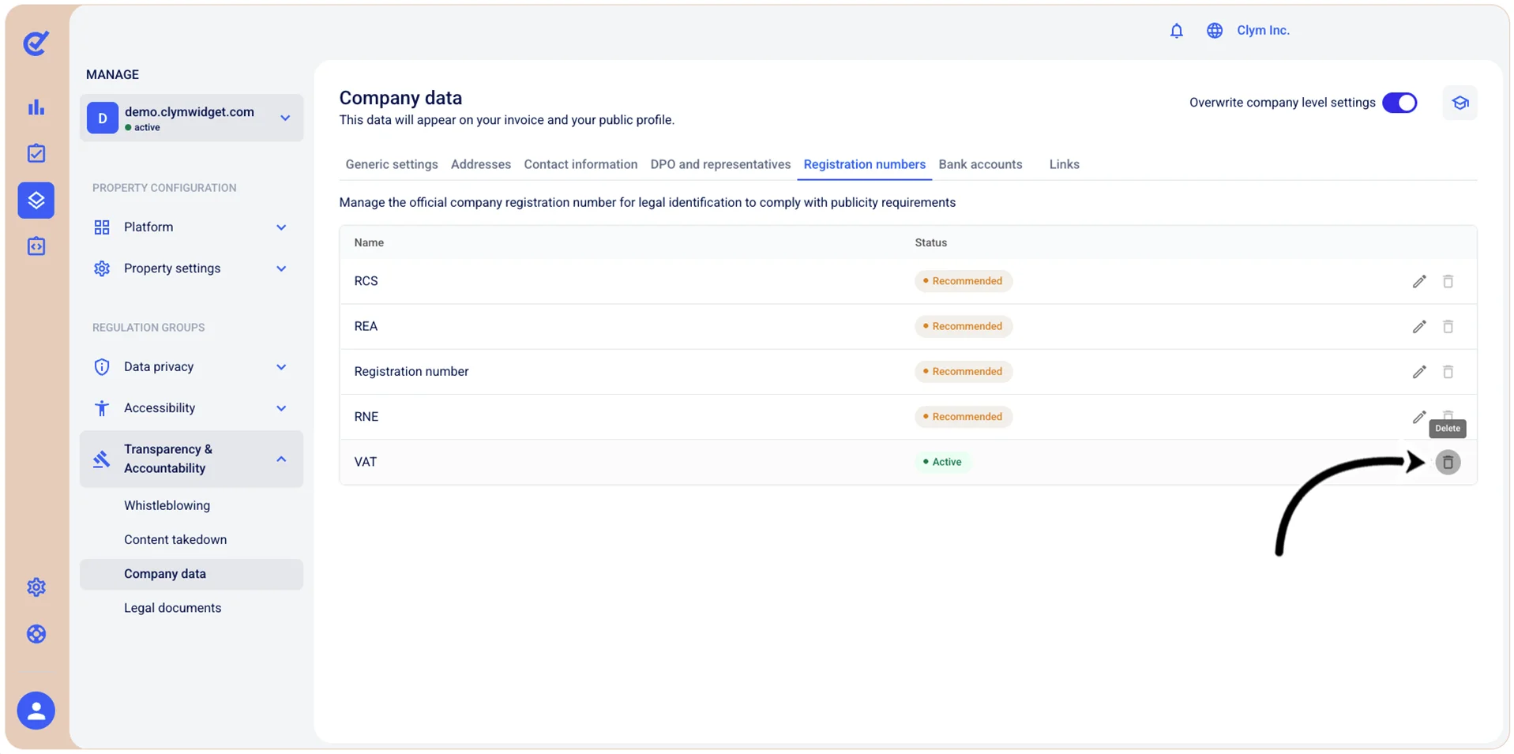Expand the Platform menu
Image resolution: width=1514 pixels, height=754 pixels.
tap(191, 227)
